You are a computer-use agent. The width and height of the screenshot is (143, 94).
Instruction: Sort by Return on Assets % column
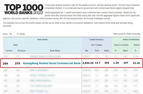(115, 51)
